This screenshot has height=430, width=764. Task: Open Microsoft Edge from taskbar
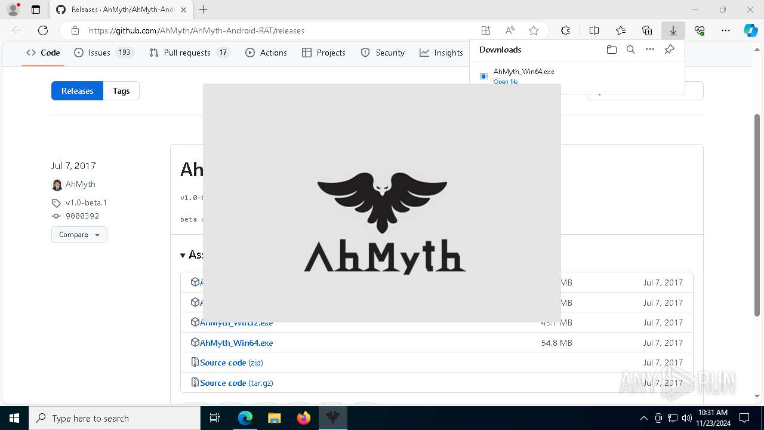pyautogui.click(x=245, y=418)
